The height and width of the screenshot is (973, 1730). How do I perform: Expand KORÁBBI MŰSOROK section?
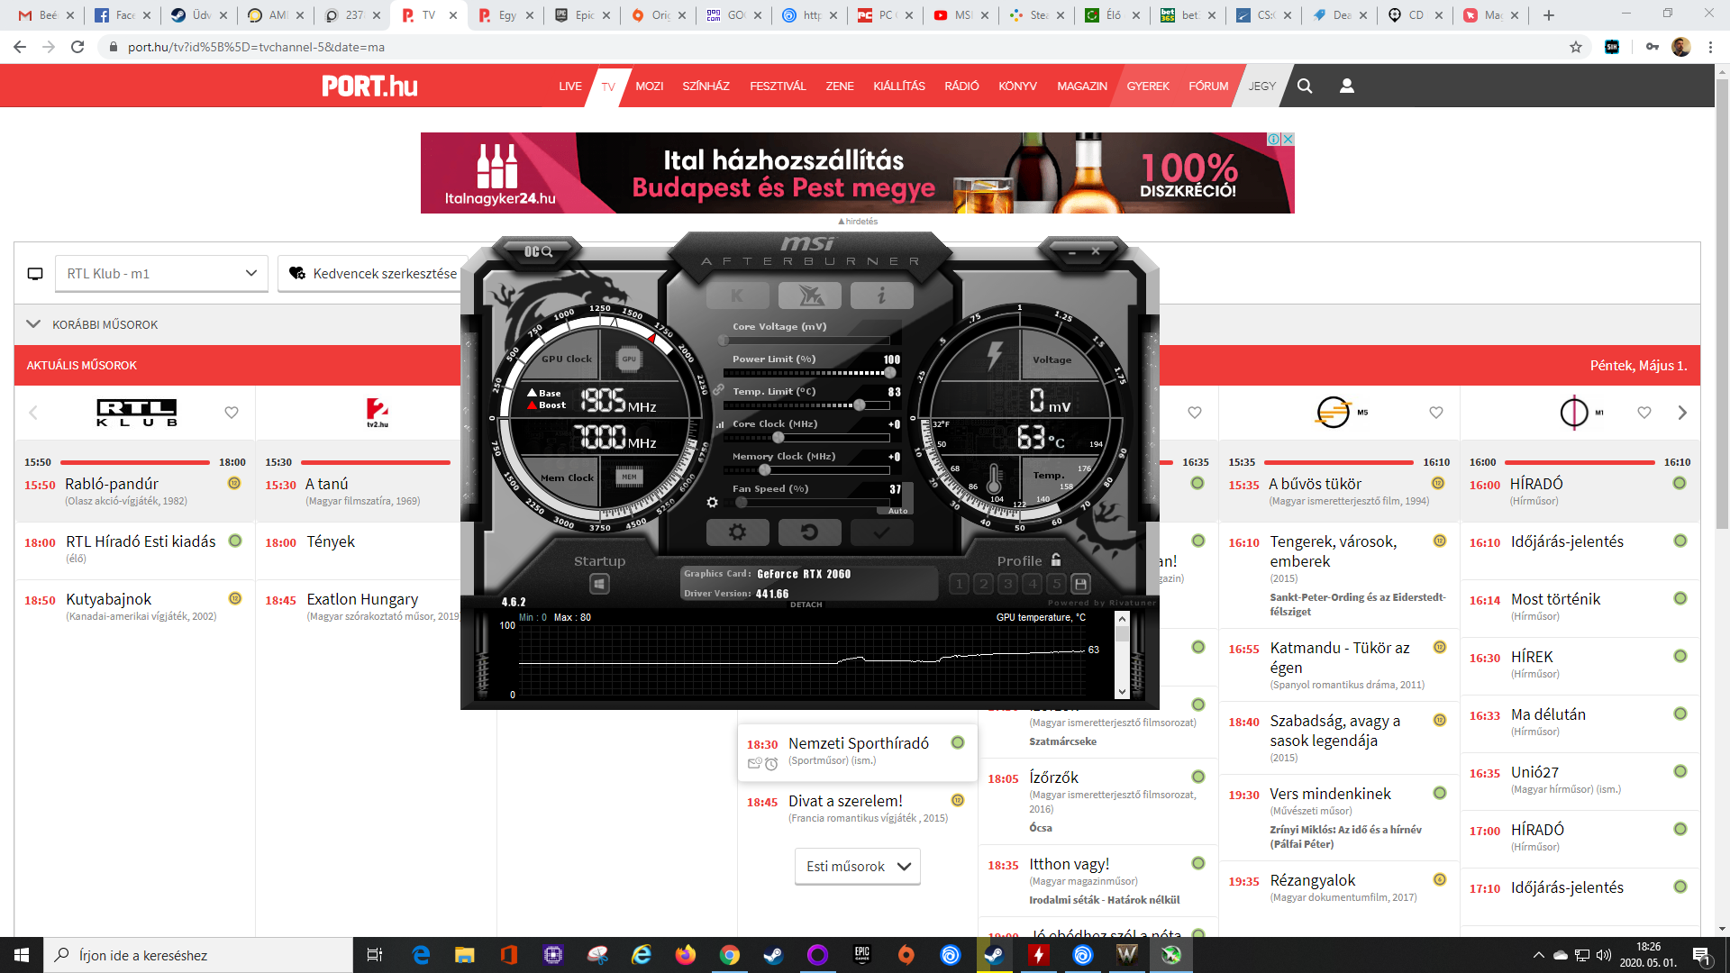(x=94, y=324)
